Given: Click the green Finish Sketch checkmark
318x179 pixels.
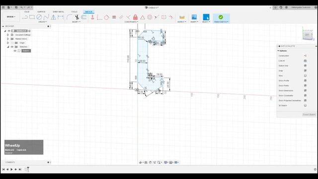Looking at the screenshot, I should 221,17.
